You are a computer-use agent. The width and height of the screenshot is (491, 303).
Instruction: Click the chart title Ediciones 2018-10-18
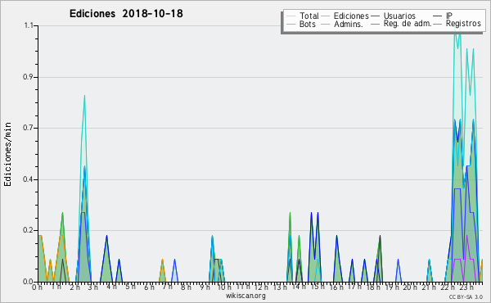(126, 14)
